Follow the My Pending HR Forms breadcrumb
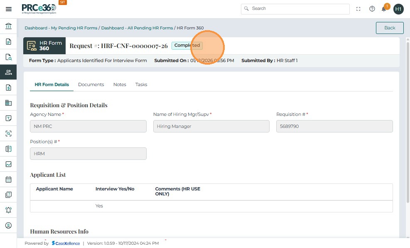410x248 pixels. pos(61,28)
